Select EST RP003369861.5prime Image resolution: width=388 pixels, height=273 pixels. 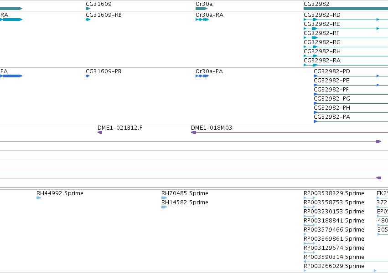pos(334,239)
